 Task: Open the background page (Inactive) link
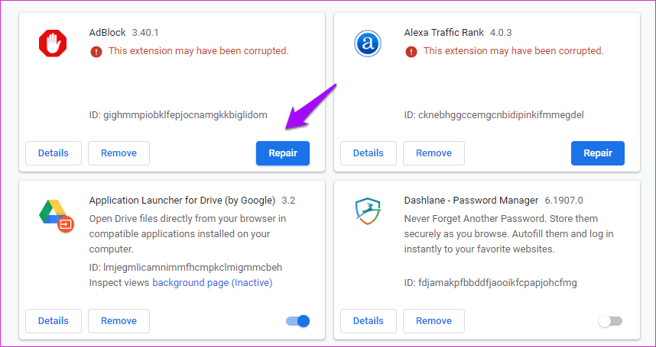(212, 283)
